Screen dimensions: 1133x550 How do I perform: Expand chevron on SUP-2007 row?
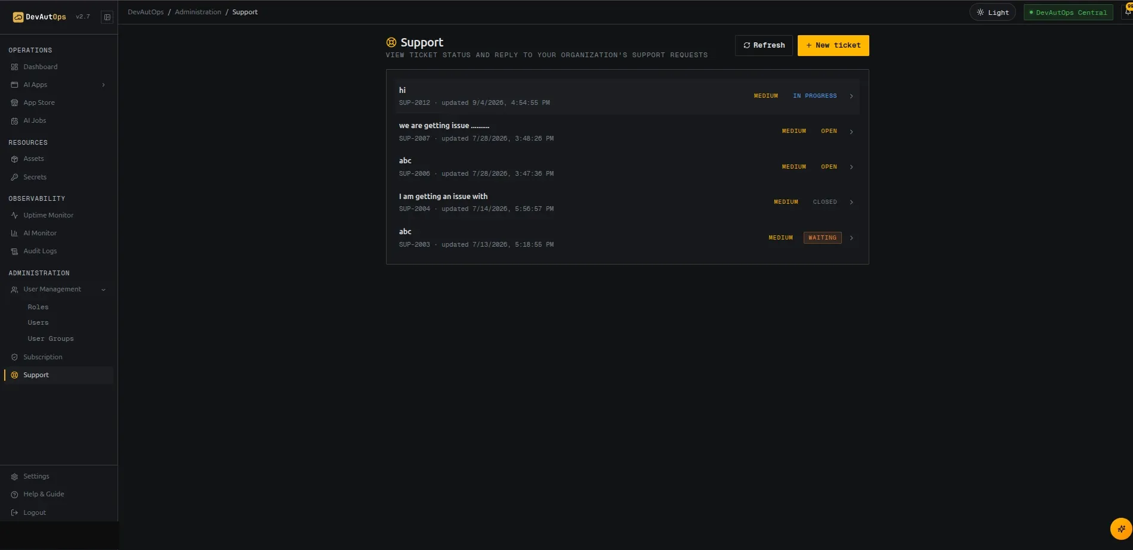(x=851, y=132)
